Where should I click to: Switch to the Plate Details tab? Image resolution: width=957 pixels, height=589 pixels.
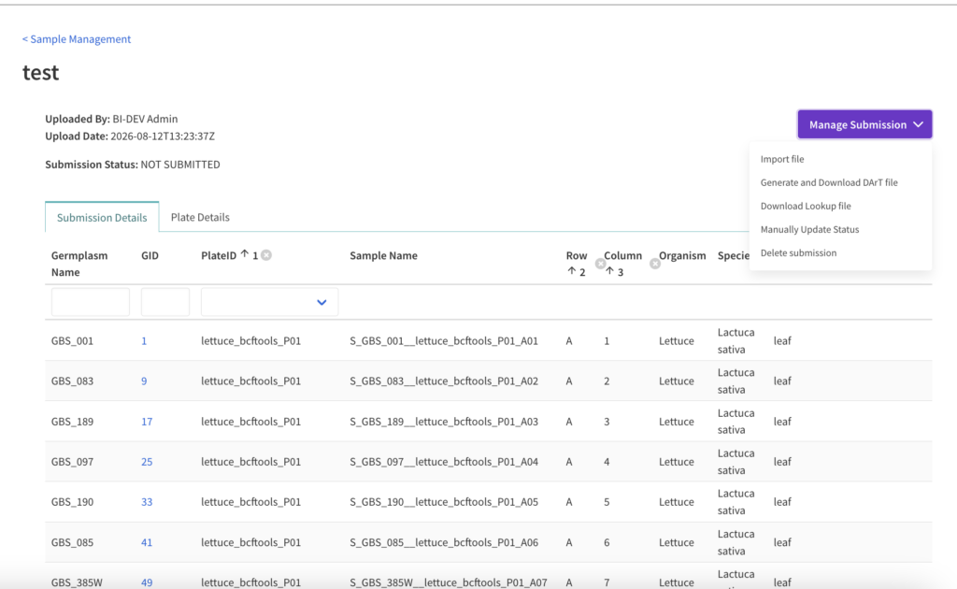click(200, 217)
